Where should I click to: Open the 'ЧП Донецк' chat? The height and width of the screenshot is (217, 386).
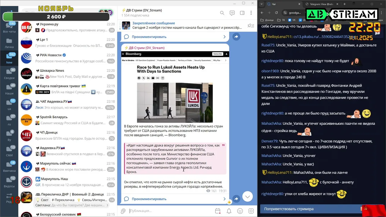pos(68,135)
